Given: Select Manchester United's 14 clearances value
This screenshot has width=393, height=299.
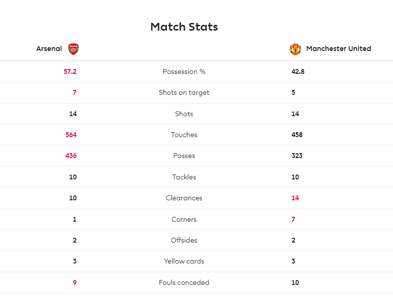Looking at the screenshot, I should (x=295, y=198).
